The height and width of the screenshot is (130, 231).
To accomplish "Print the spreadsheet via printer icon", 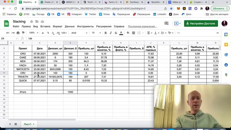I will coord(18,33).
